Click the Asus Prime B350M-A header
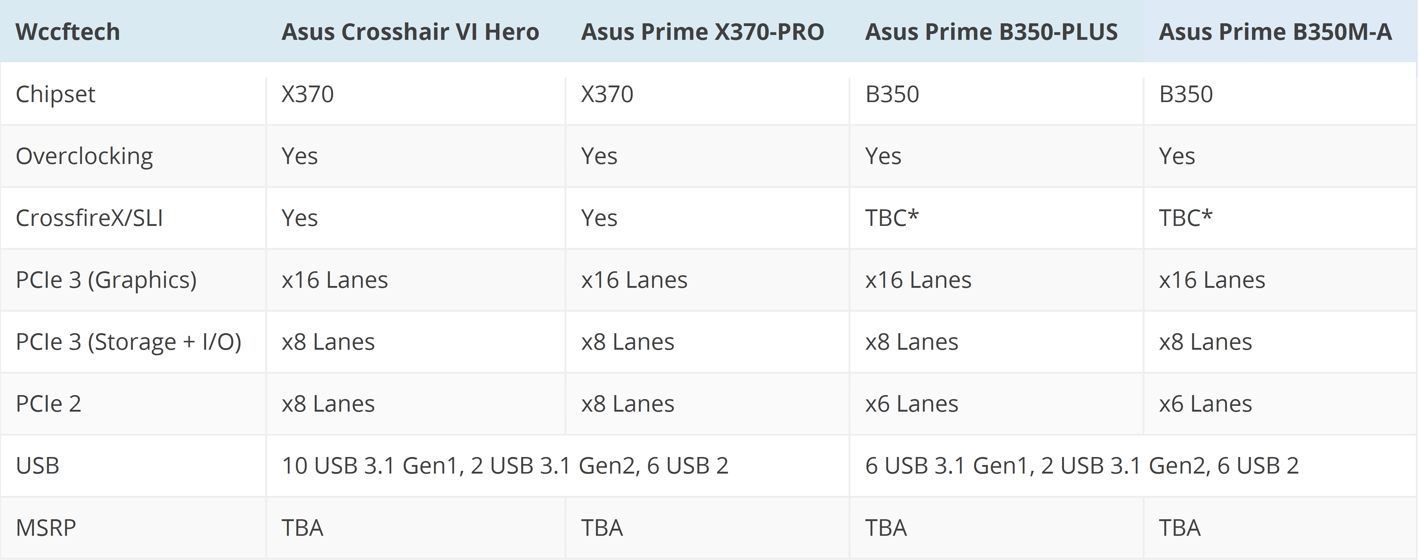This screenshot has width=1419, height=560. coord(1275,32)
